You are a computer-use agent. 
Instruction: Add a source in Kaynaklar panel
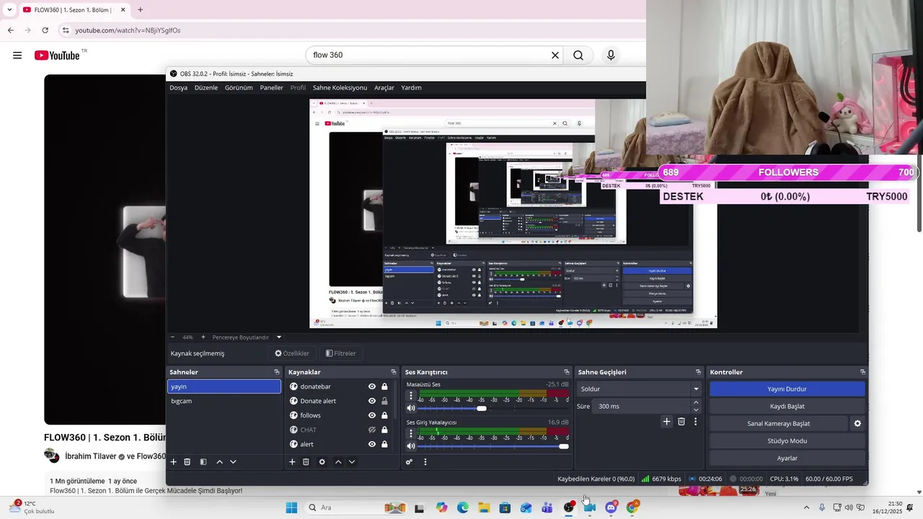292,462
